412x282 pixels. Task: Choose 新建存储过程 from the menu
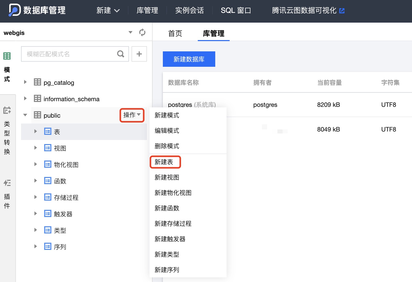pos(188,224)
